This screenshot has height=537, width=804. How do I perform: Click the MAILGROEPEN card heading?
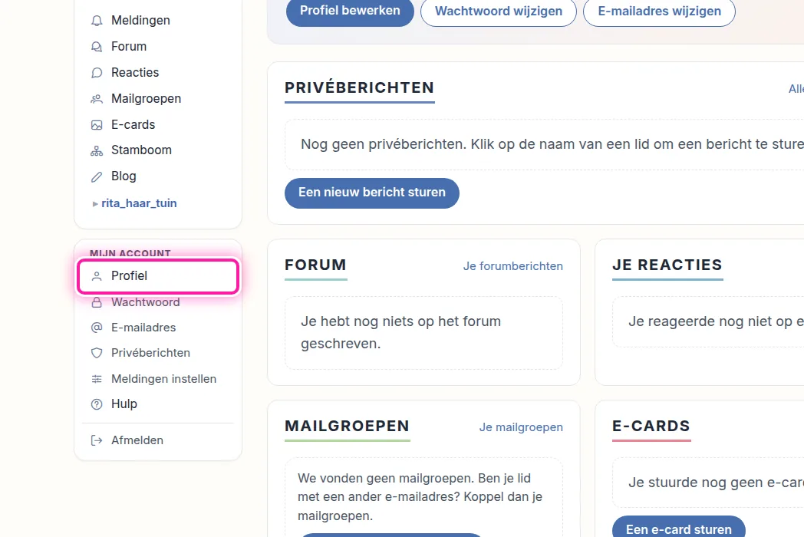[x=347, y=427]
